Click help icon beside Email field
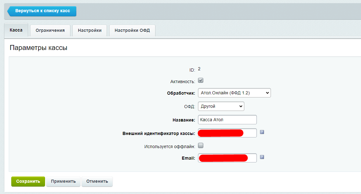361x194 pixels. click(x=262, y=157)
